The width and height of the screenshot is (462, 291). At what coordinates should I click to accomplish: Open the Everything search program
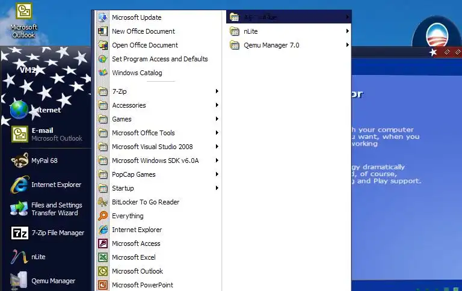(x=159, y=216)
